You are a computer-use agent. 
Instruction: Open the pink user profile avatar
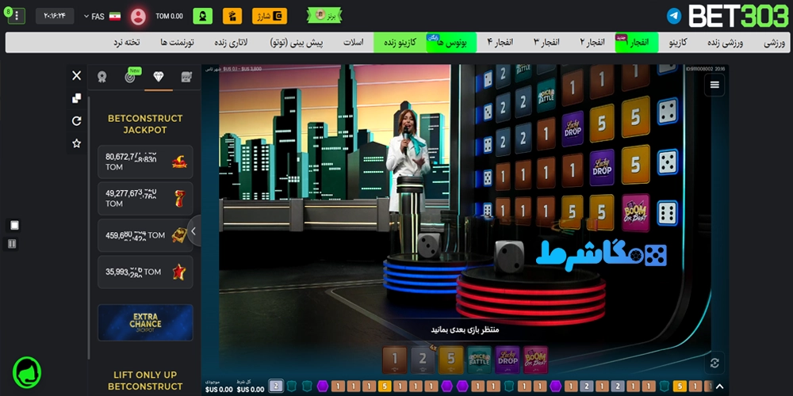pos(138,16)
